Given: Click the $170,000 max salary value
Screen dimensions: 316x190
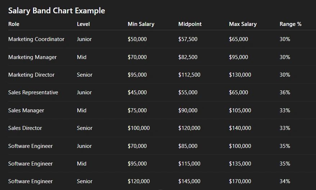Looking at the screenshot, I should tap(240, 181).
